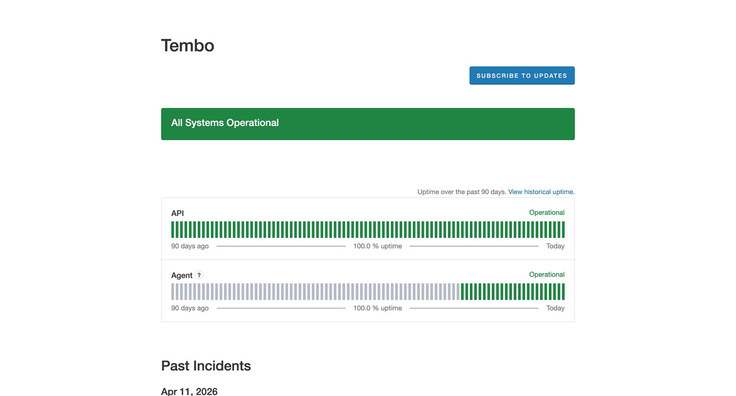
Task: Click the Agent component name
Action: click(182, 275)
